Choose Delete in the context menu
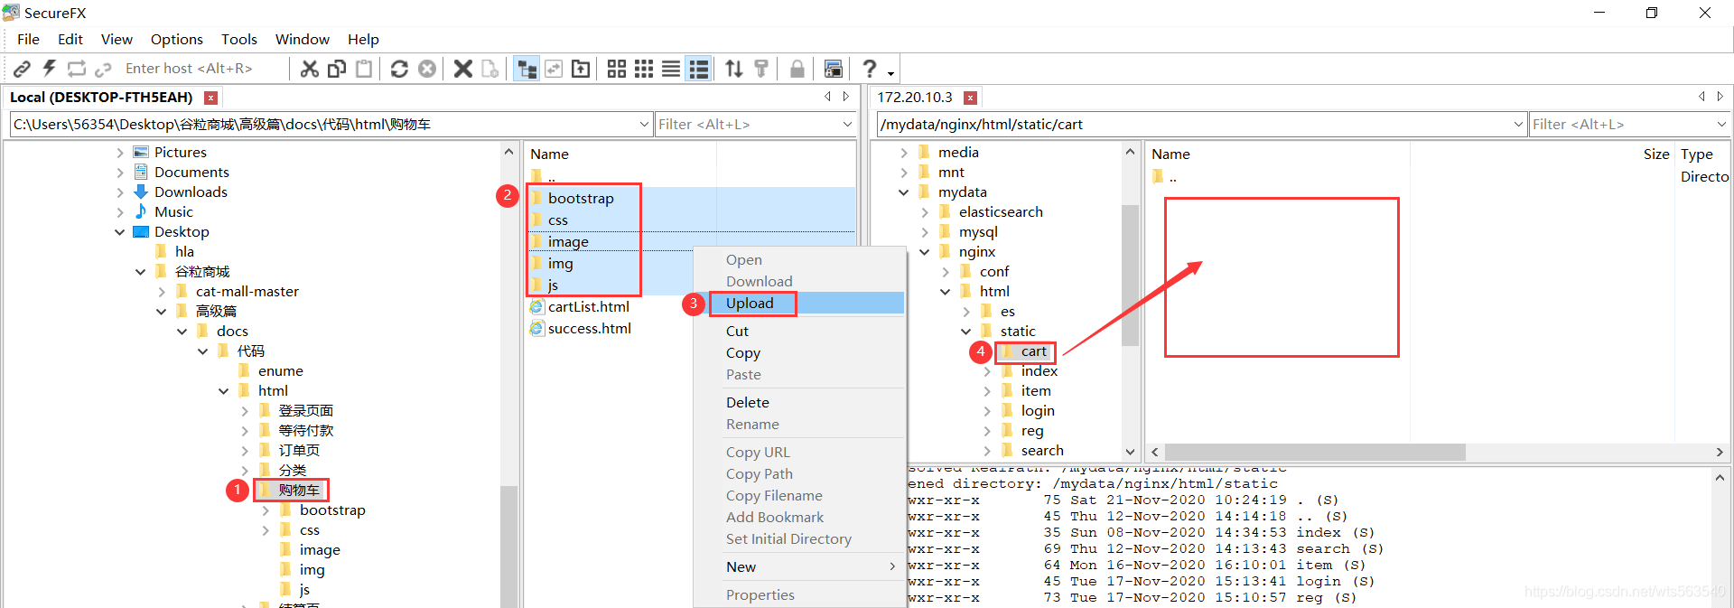Image resolution: width=1734 pixels, height=608 pixels. pyautogui.click(x=747, y=403)
